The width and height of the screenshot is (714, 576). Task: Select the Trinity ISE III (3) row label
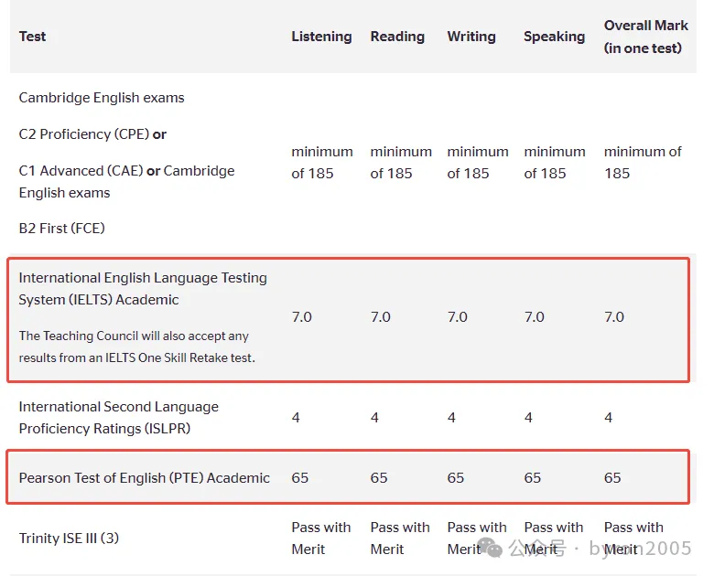pyautogui.click(x=69, y=538)
